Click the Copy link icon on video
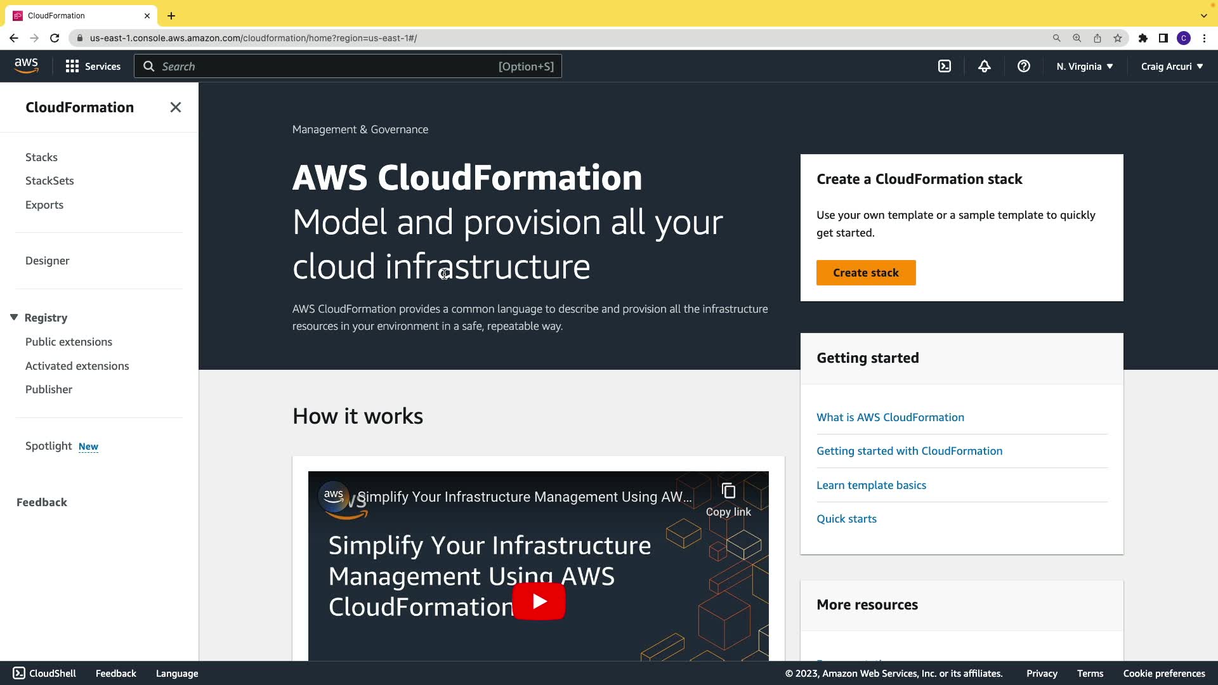The height and width of the screenshot is (685, 1218). click(x=728, y=492)
